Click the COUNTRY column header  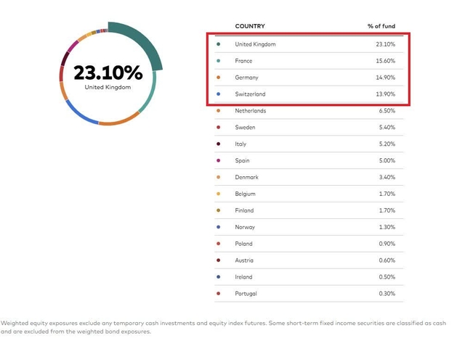(250, 26)
